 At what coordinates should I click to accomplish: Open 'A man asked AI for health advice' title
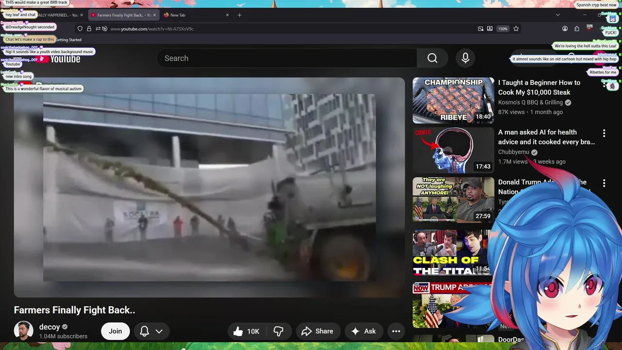pyautogui.click(x=546, y=137)
